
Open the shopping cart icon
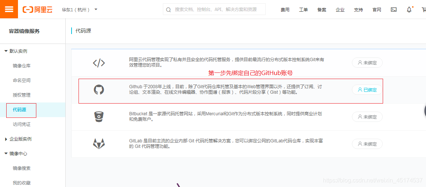(x=424, y=10)
